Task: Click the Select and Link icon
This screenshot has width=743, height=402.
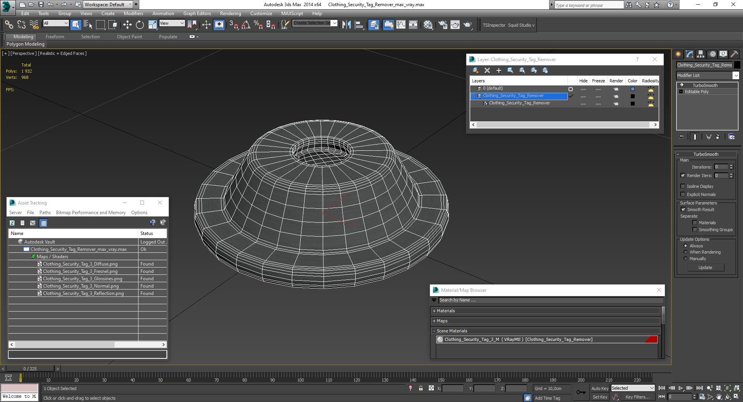Action: 9,25
